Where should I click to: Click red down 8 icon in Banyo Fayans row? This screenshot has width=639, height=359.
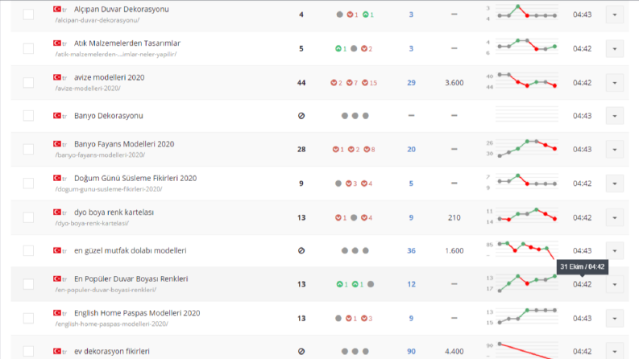[367, 150]
